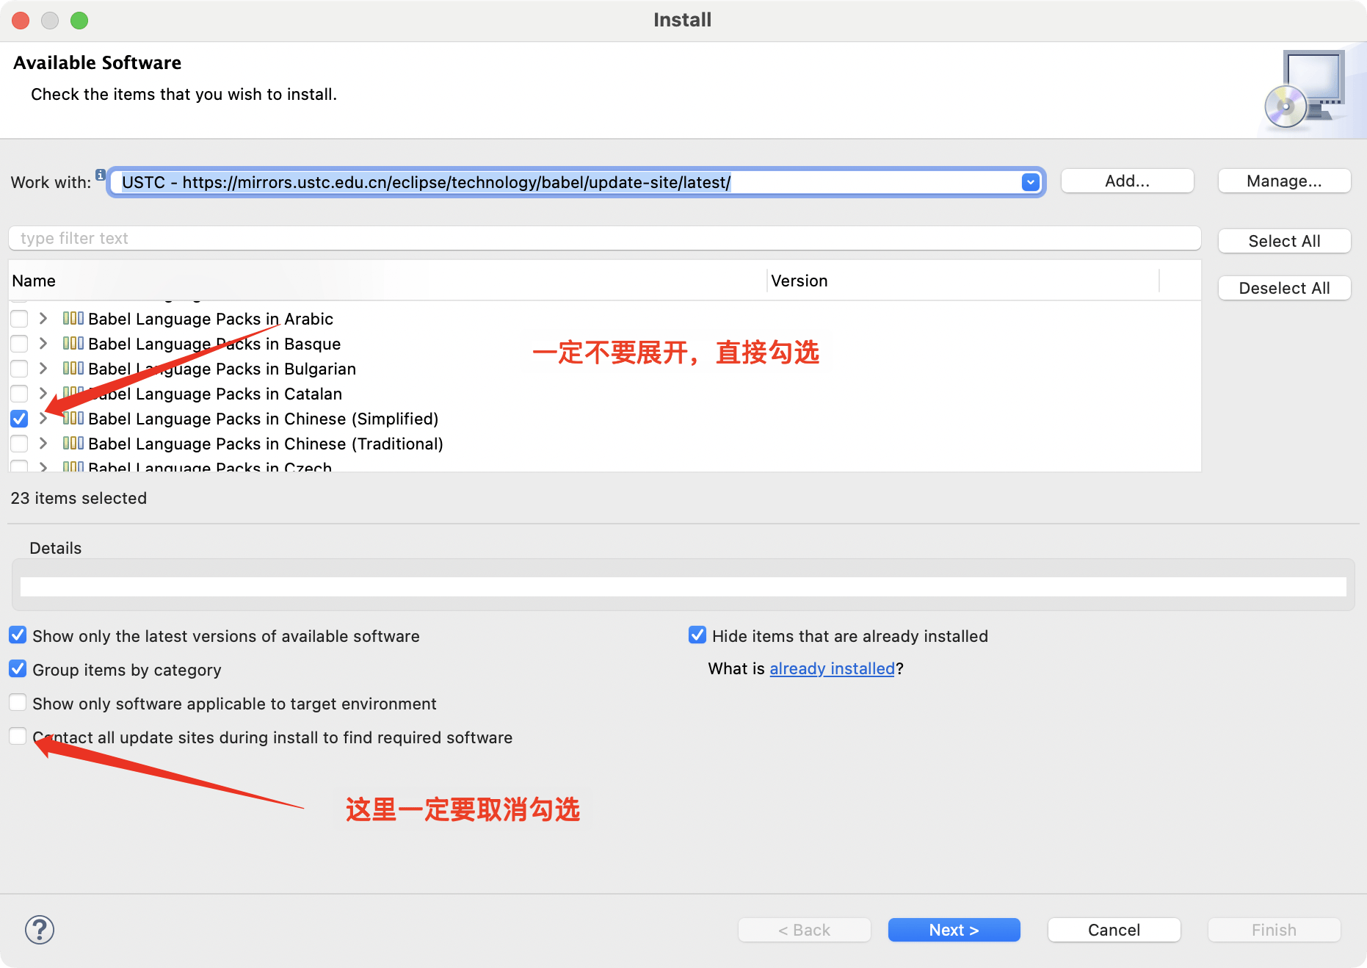
Task: Select Babel Language Packs in Chinese (Traditional) text
Action: [266, 444]
